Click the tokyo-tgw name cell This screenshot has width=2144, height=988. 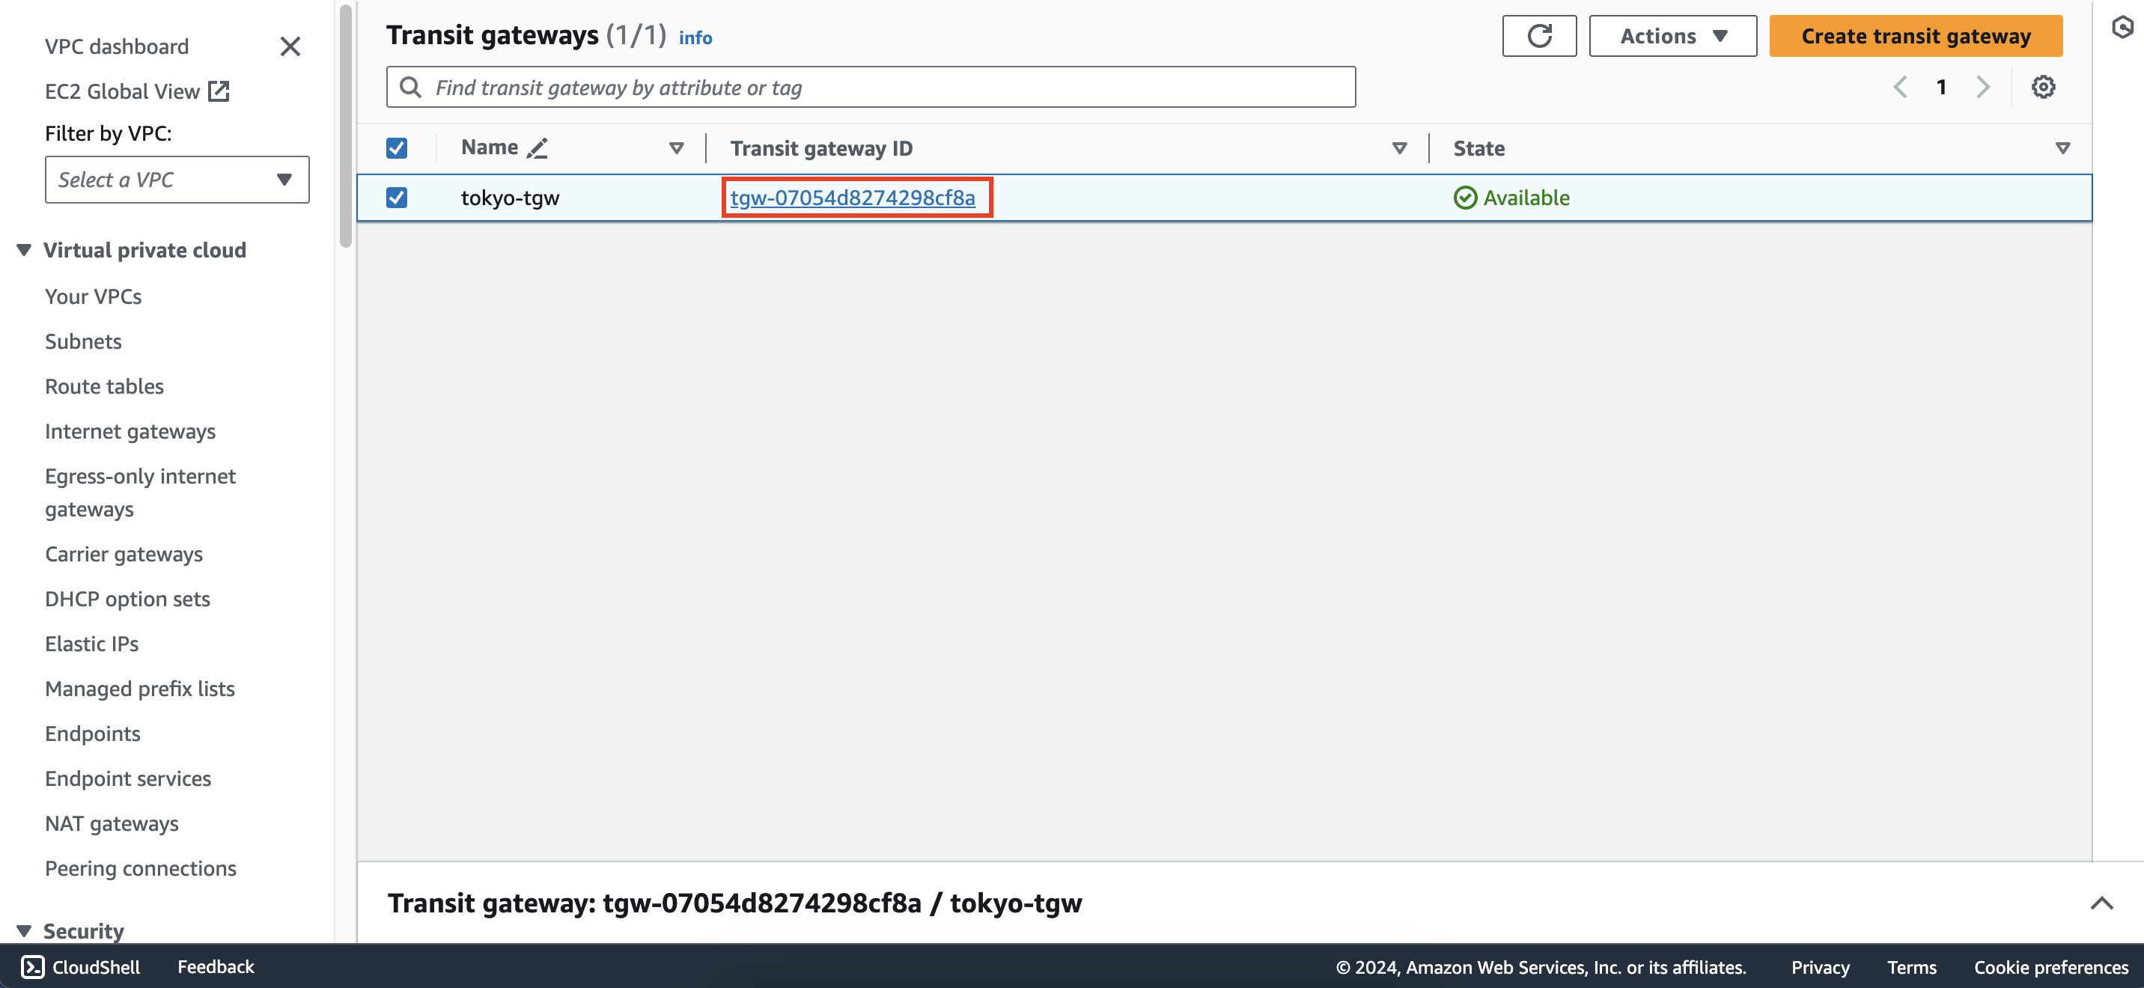coord(511,198)
